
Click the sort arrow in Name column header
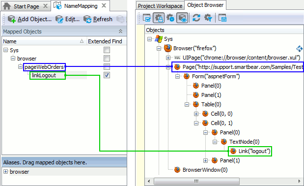click(x=82, y=41)
